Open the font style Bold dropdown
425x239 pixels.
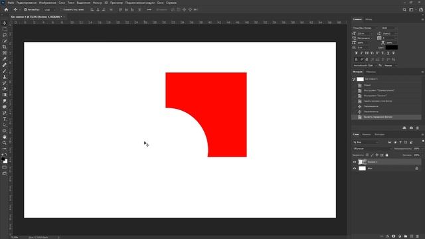tap(389, 28)
